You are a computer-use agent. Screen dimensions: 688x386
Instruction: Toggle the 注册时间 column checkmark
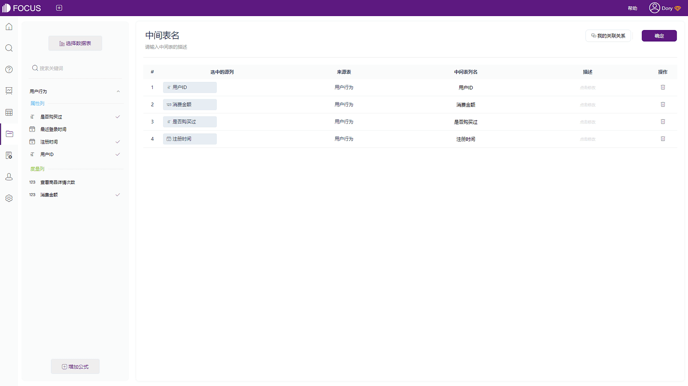tap(118, 142)
